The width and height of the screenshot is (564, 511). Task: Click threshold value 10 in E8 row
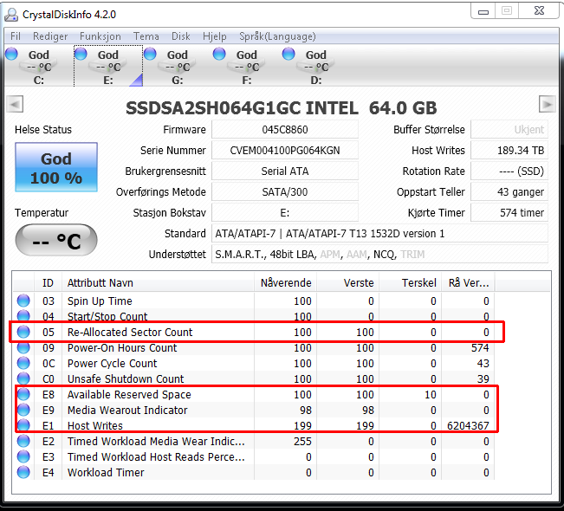click(431, 394)
